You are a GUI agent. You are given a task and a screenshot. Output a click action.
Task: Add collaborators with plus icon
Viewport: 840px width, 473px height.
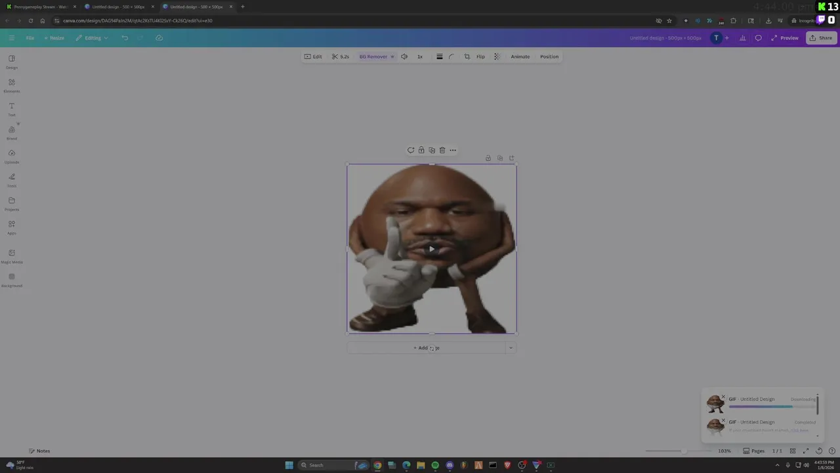coord(726,38)
